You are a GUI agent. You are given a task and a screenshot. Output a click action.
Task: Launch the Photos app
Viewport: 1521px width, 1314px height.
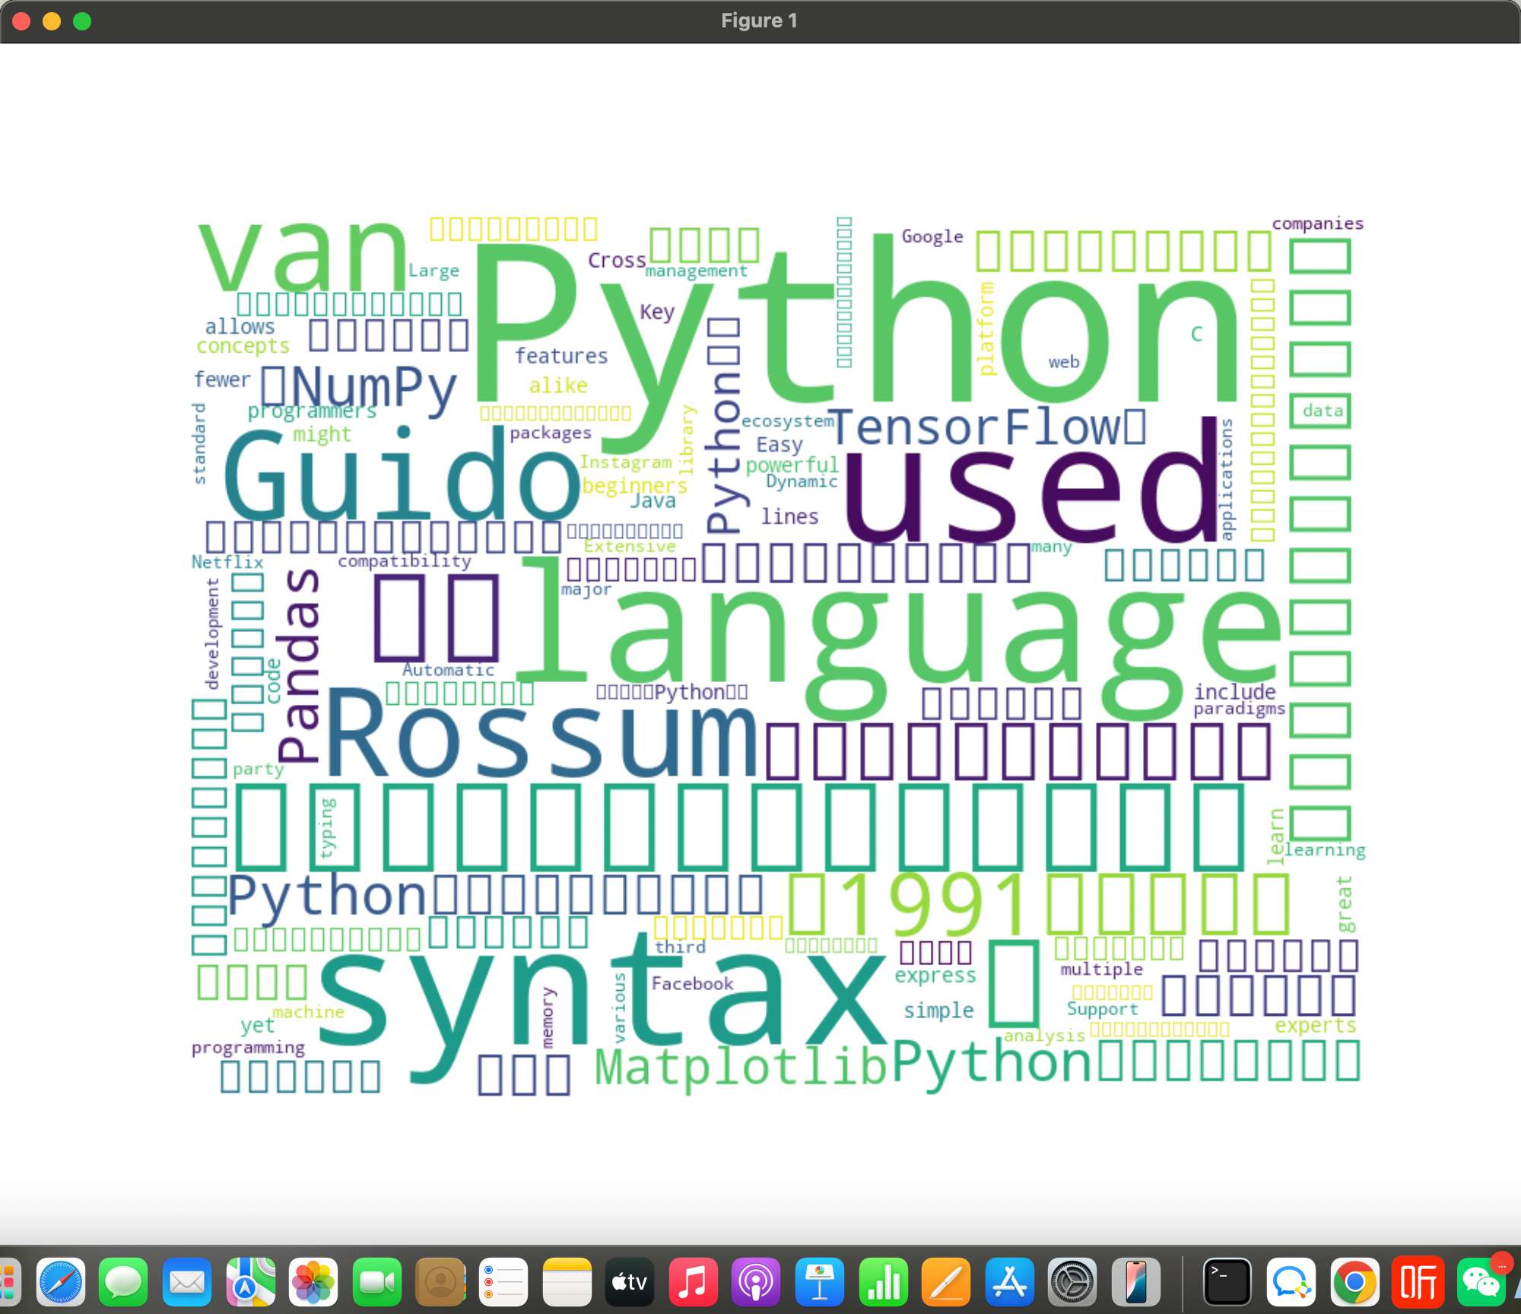tap(313, 1281)
